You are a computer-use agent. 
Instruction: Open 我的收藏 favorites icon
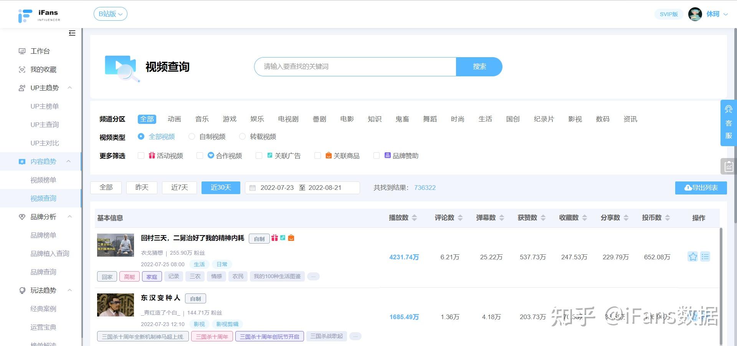click(x=22, y=69)
